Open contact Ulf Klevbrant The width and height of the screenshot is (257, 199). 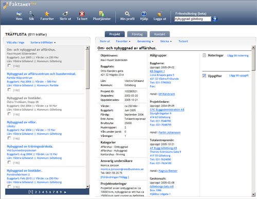click(167, 94)
